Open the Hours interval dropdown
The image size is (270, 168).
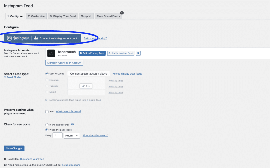click(72, 136)
